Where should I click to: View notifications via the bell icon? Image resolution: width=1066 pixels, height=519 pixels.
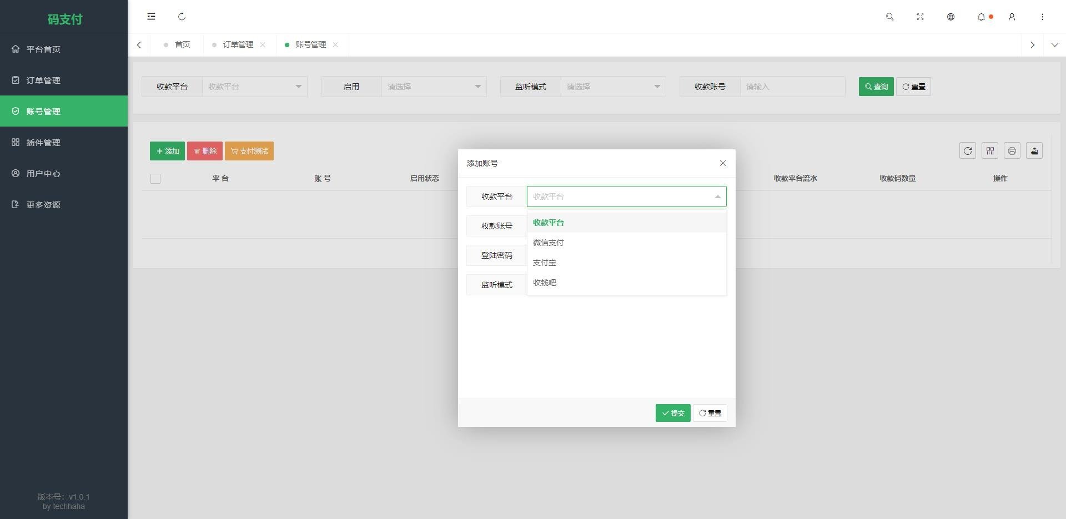tap(982, 17)
